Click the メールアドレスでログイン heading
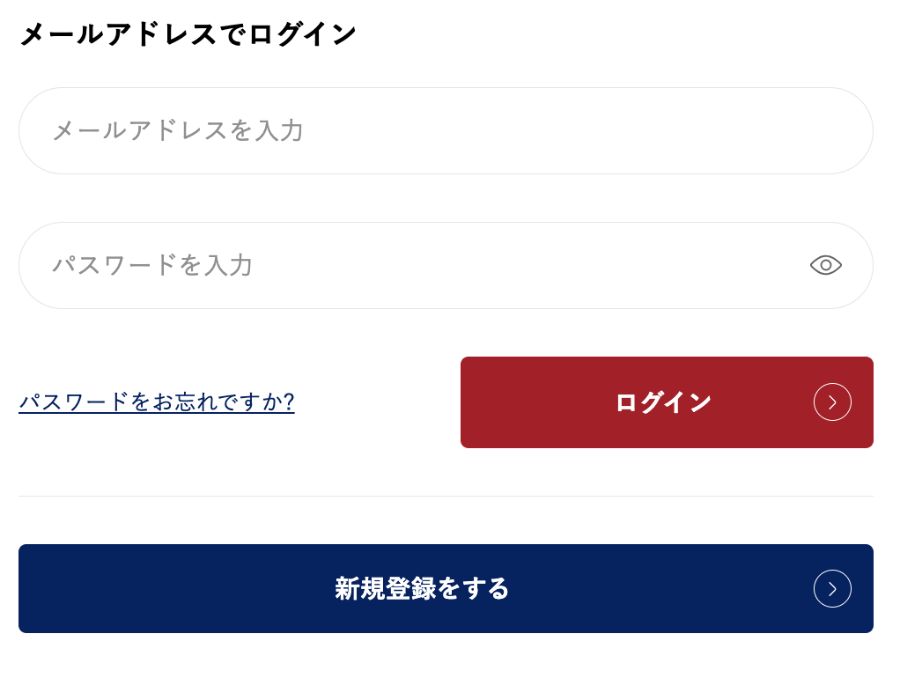Viewport: 900px width, 678px height. [x=188, y=34]
